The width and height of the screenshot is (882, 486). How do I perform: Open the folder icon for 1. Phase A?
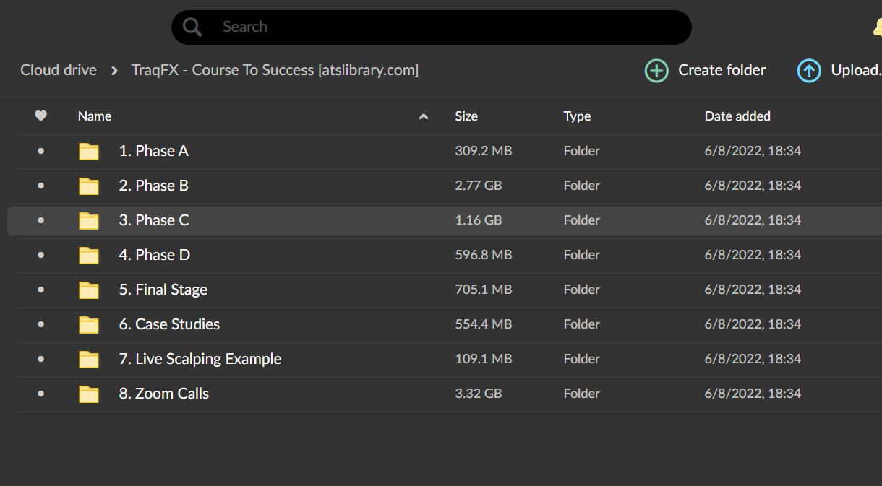[x=88, y=152]
